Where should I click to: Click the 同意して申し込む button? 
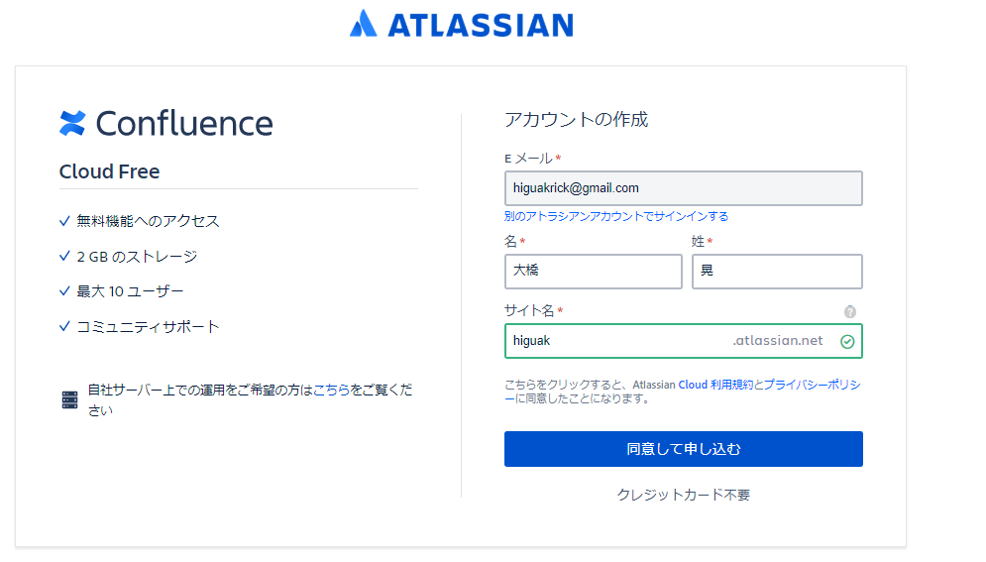(683, 449)
